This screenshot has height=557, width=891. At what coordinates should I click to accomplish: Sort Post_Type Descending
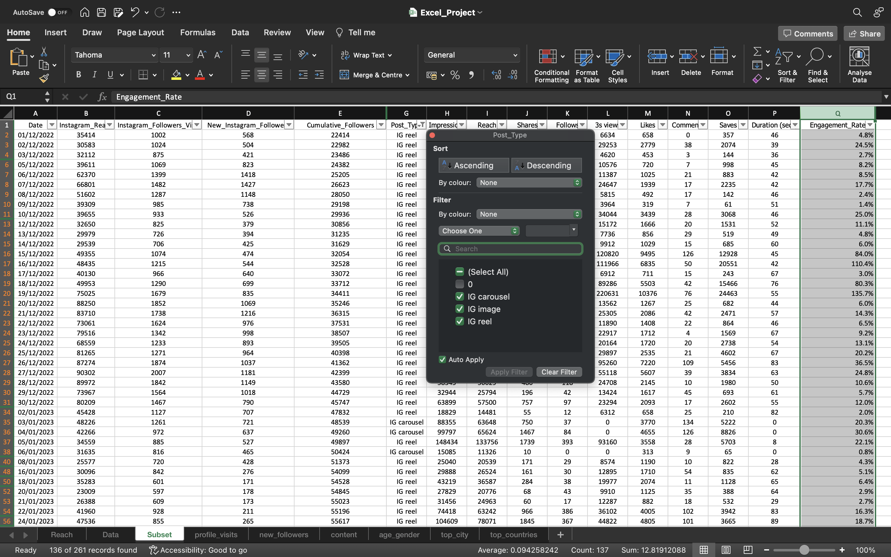click(546, 166)
